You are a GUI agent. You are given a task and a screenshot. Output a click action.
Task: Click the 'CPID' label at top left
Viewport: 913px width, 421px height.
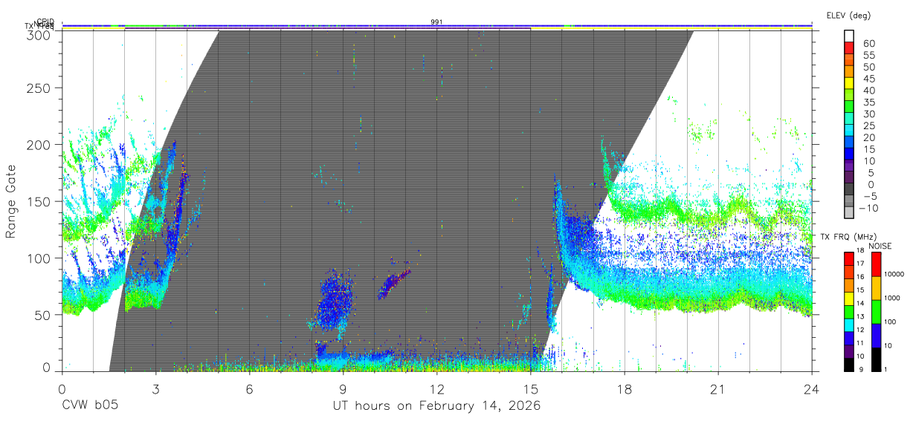point(45,22)
